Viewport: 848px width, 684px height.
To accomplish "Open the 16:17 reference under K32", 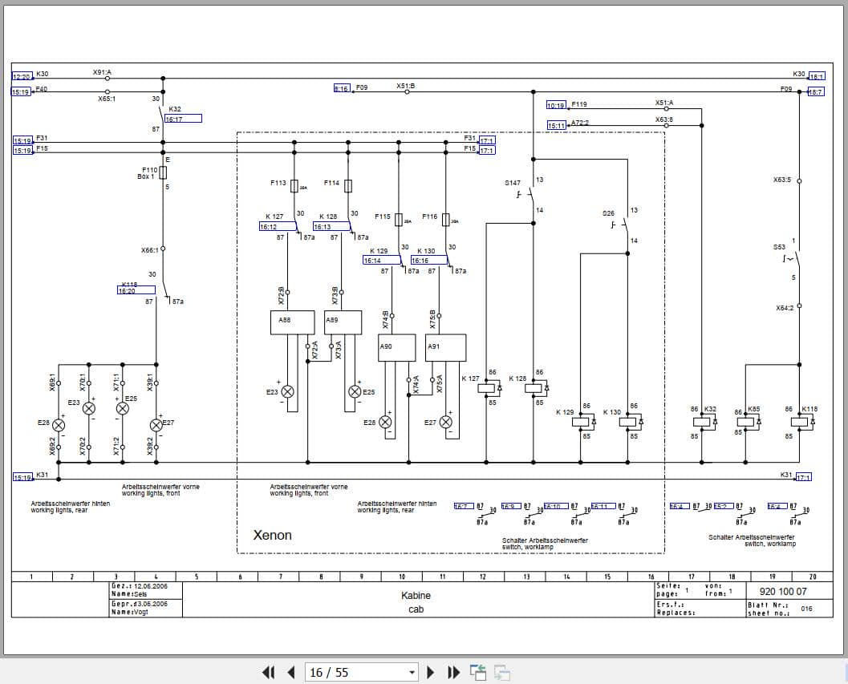I will pyautogui.click(x=184, y=119).
